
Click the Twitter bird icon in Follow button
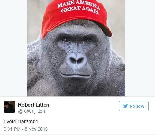click(x=126, y=106)
